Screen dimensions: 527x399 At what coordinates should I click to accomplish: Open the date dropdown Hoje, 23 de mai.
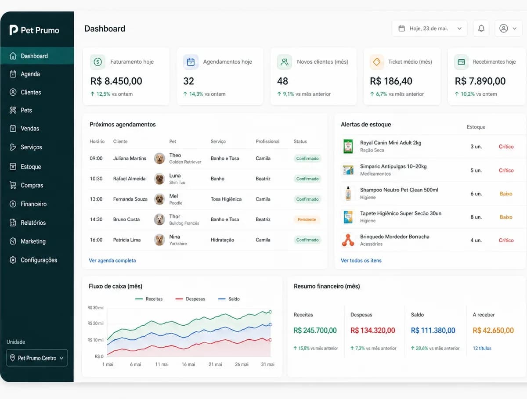pos(430,29)
